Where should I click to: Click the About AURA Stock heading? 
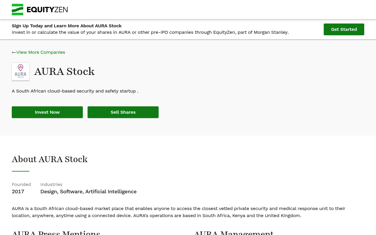pos(50,159)
